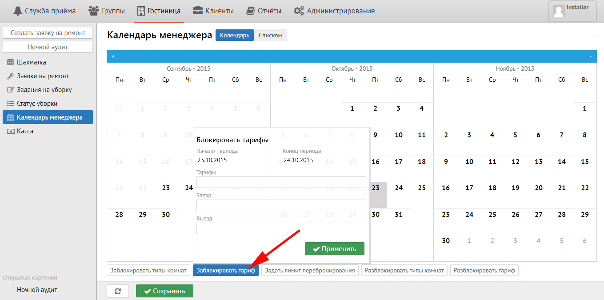Open the Ночной аудит open card

(x=37, y=290)
